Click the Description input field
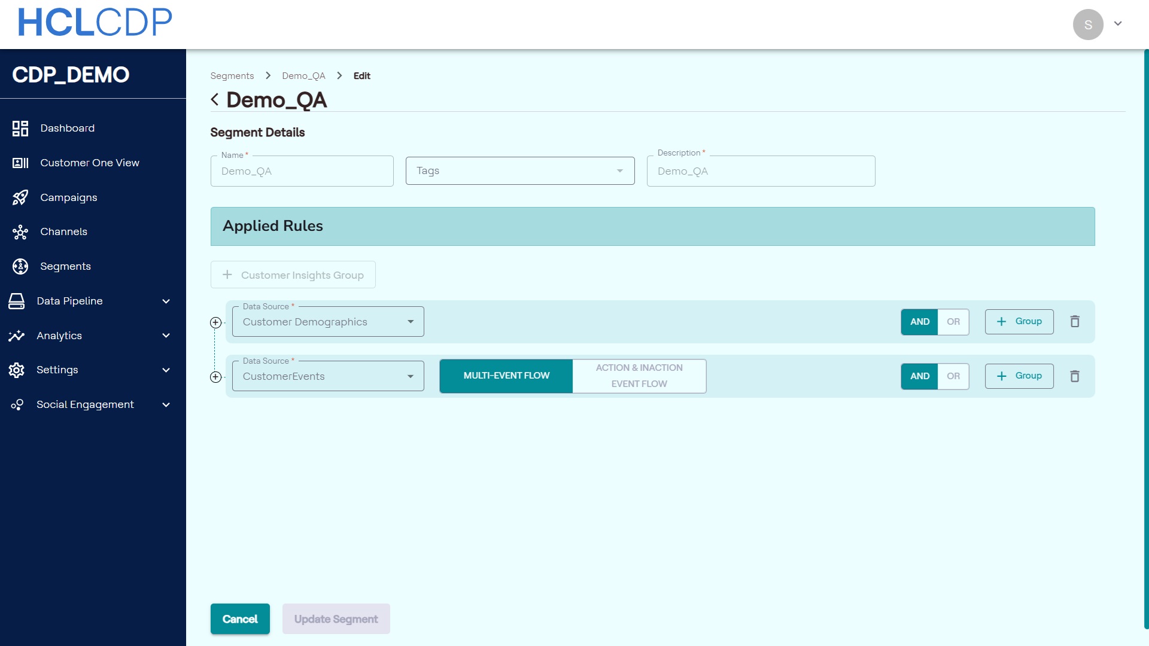The image size is (1149, 646). click(761, 172)
